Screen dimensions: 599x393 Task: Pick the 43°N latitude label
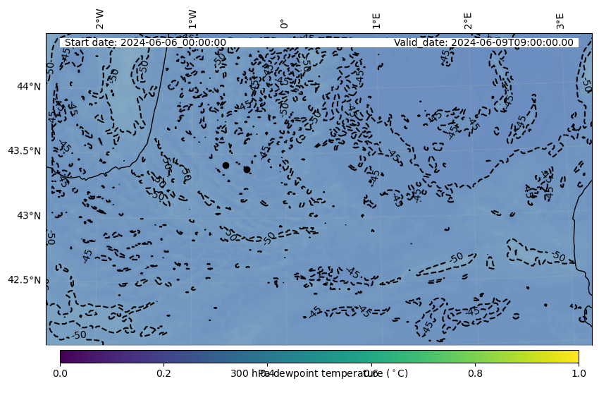click(29, 215)
